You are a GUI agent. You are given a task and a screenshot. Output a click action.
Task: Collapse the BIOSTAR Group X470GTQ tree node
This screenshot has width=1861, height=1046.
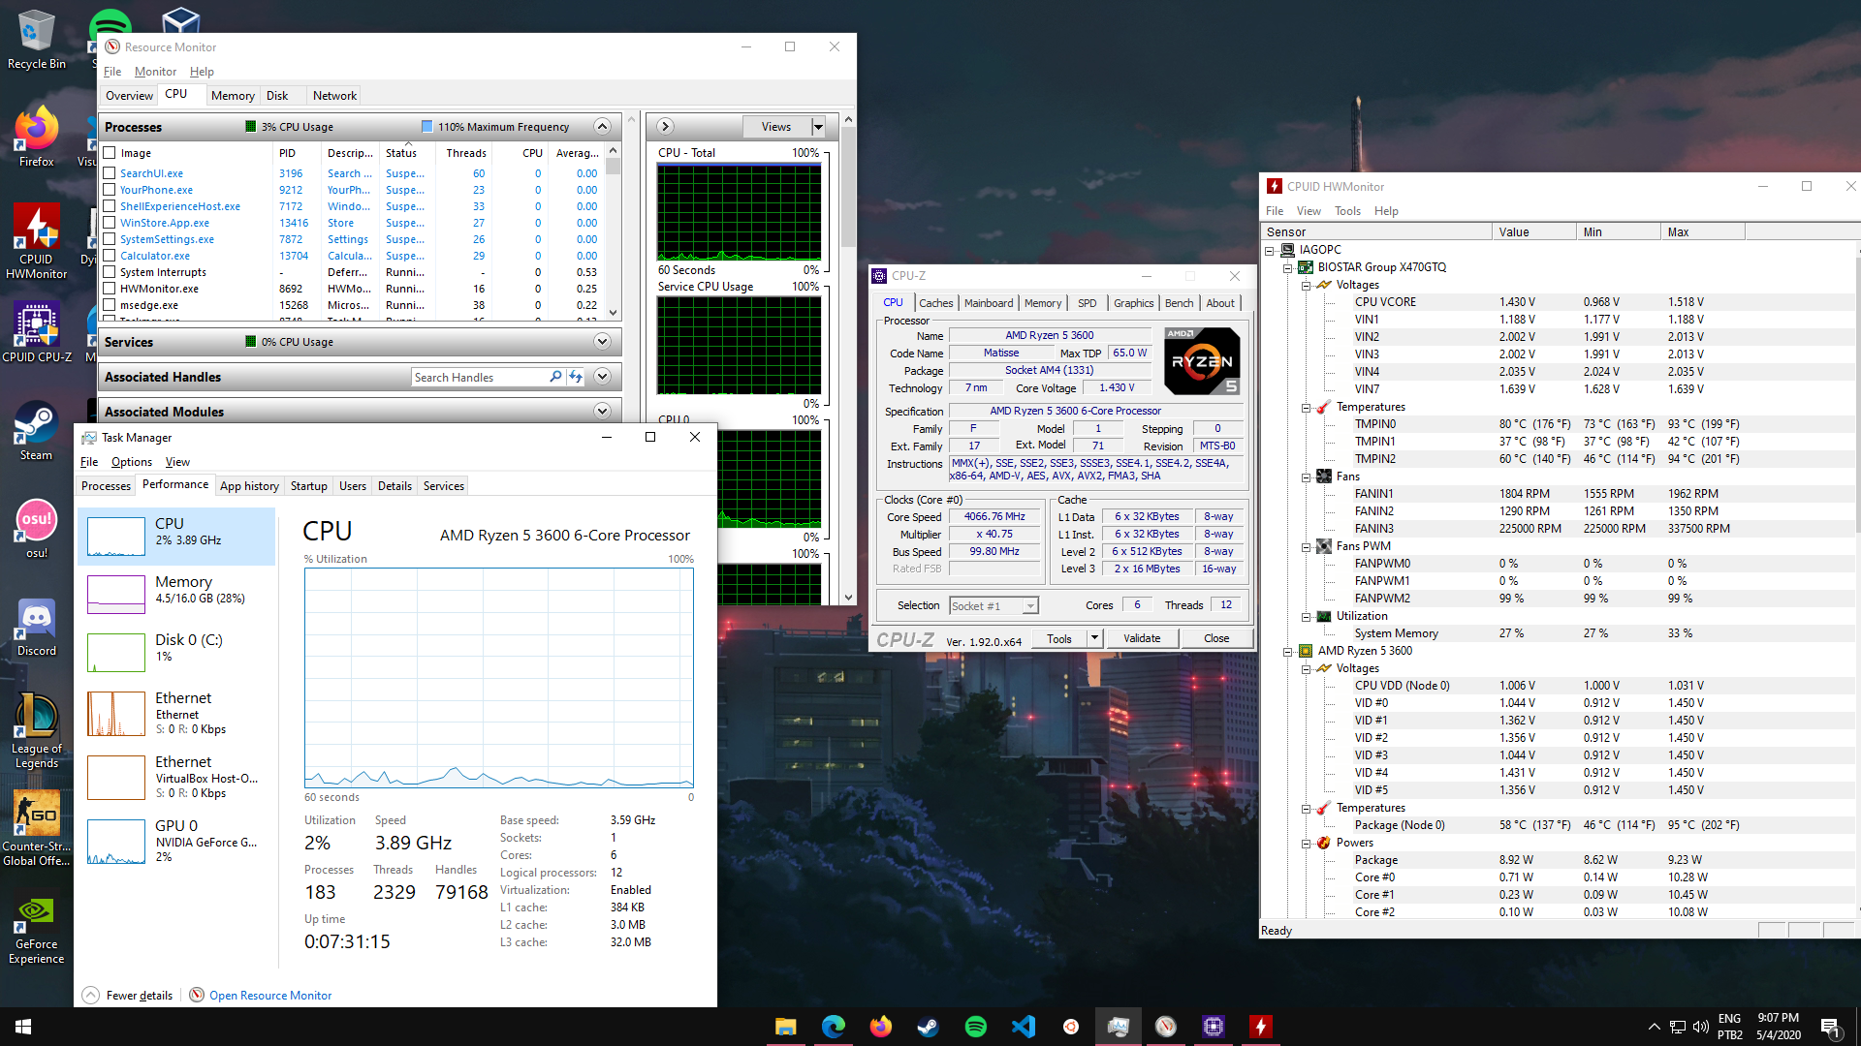1287,267
